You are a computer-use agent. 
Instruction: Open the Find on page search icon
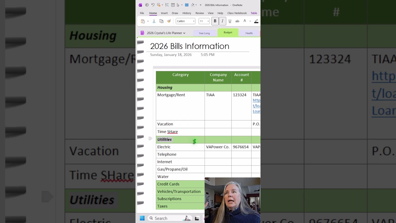coord(167,5)
